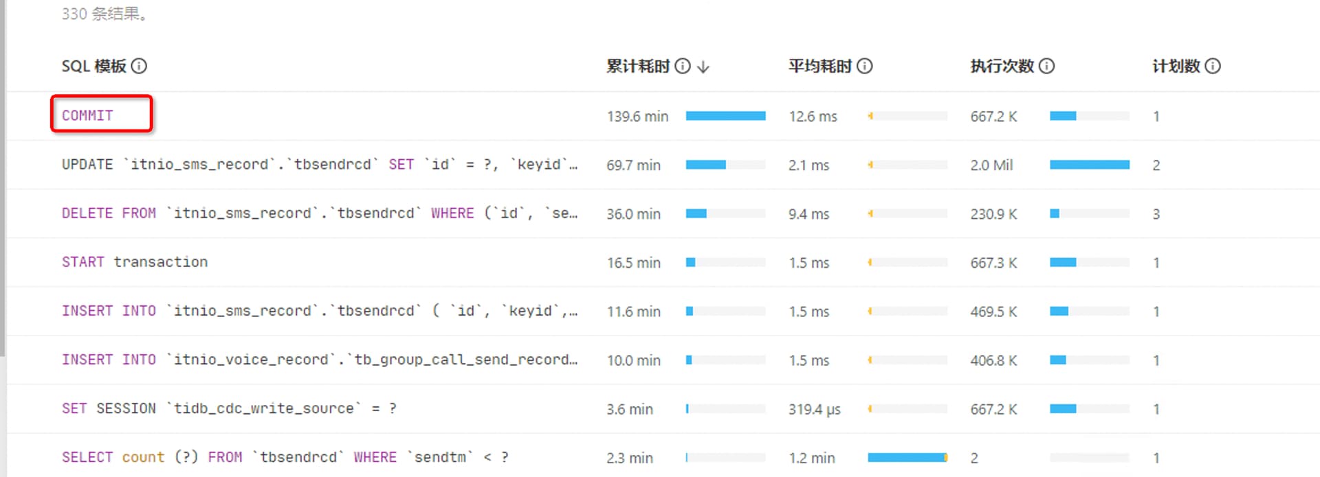Click SELECT count row's 平均耗时 bar

tap(907, 458)
